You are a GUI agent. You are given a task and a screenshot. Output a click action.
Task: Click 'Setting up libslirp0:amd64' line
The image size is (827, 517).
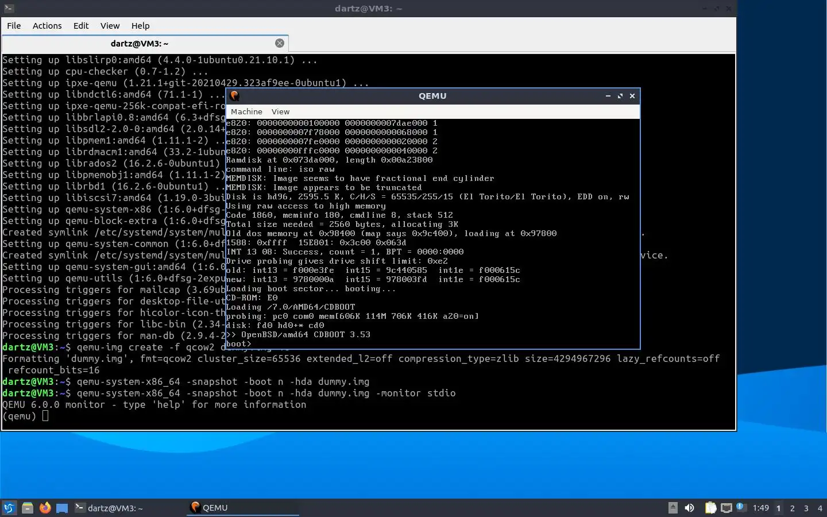click(160, 60)
